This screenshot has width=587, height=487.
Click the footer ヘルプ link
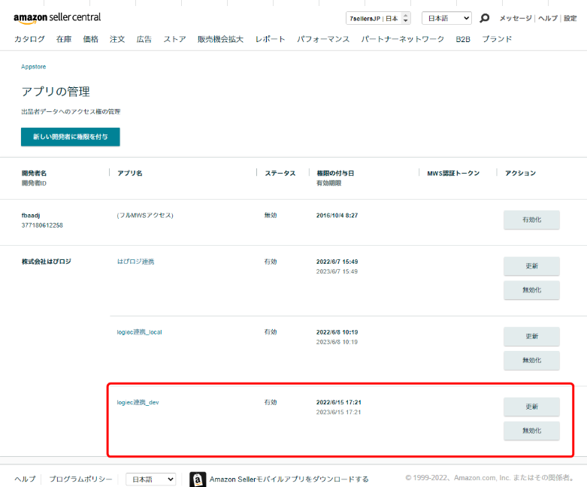tap(25, 479)
